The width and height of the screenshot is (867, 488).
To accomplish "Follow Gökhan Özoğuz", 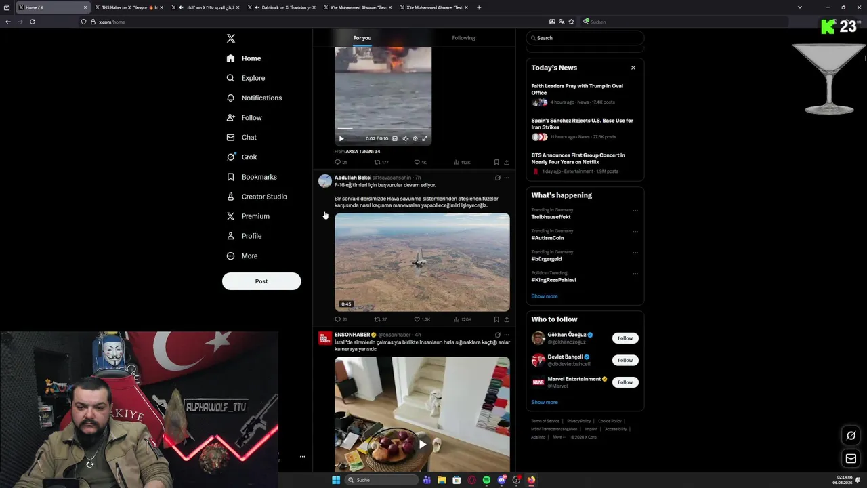I will 625,338.
